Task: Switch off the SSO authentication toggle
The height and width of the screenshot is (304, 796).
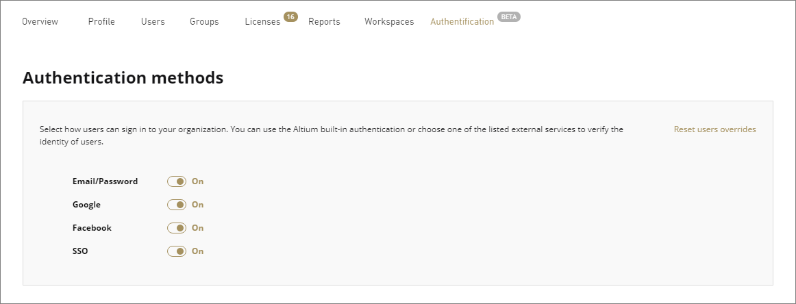Action: [177, 251]
